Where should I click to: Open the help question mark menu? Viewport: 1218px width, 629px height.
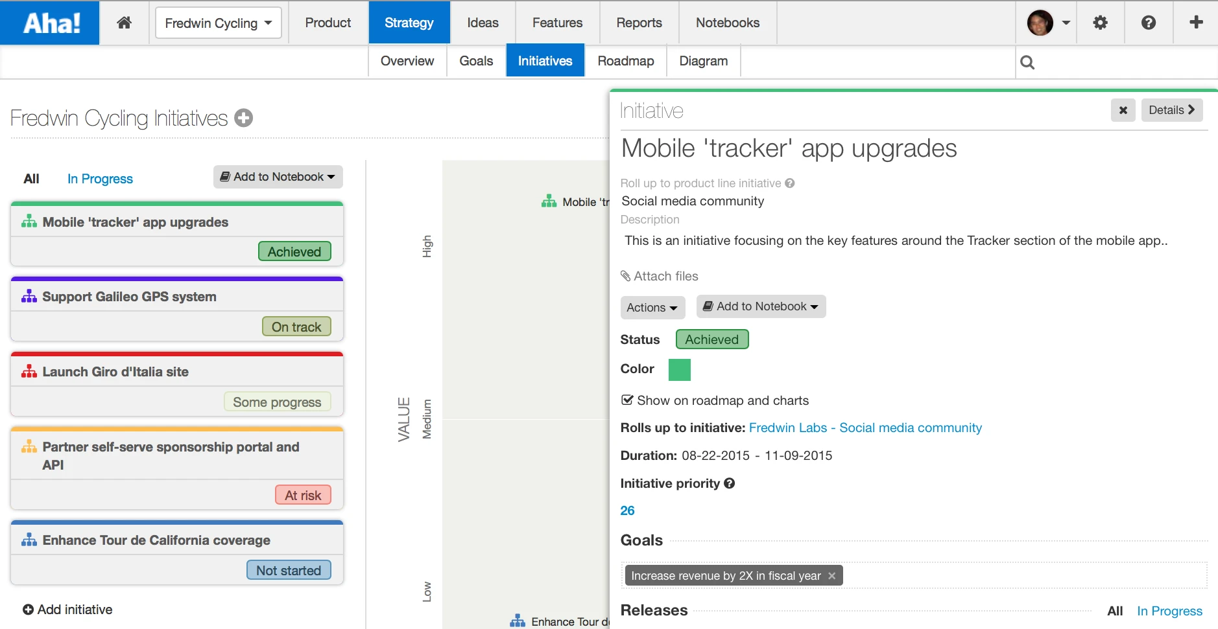pyautogui.click(x=1148, y=23)
